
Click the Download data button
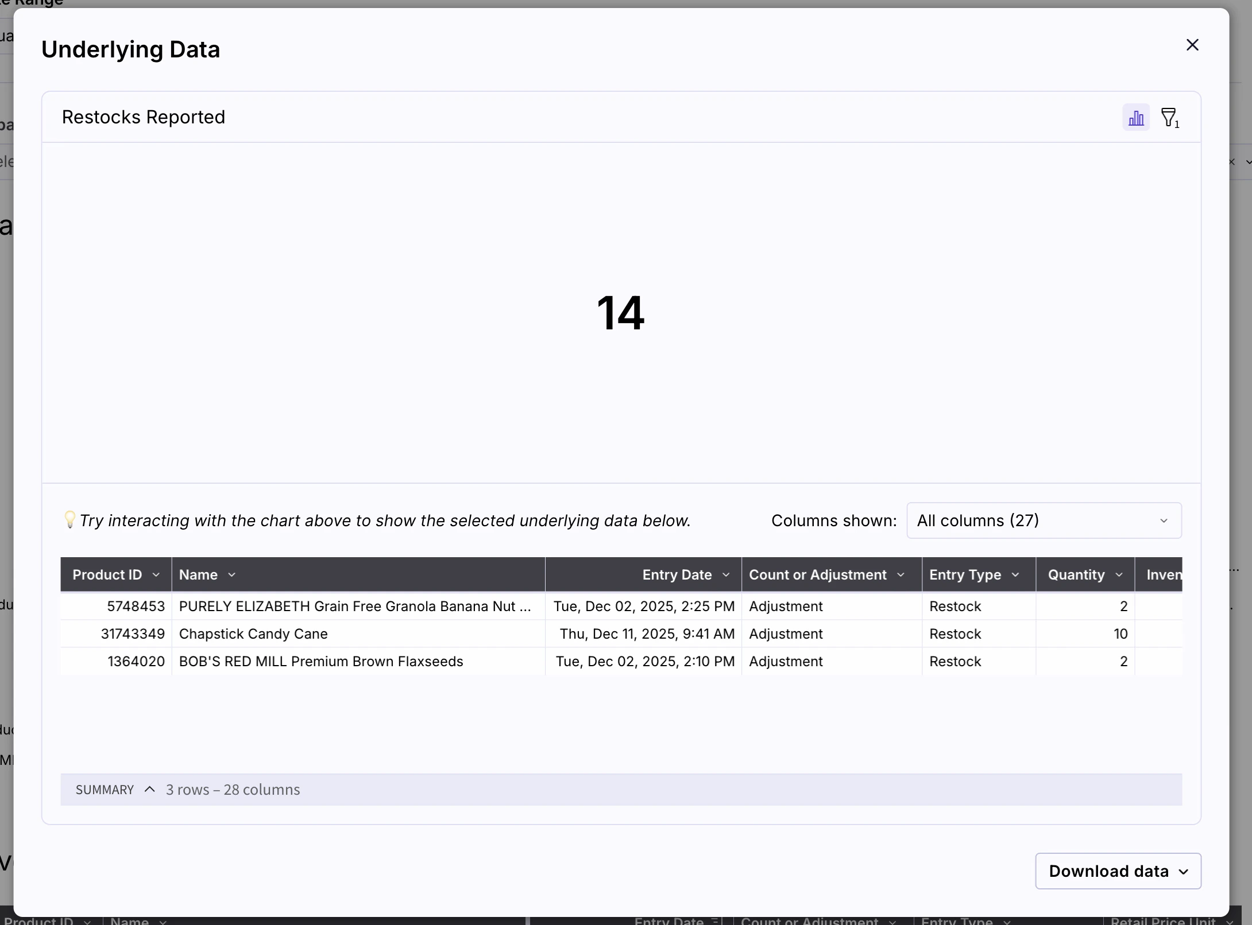coord(1108,871)
